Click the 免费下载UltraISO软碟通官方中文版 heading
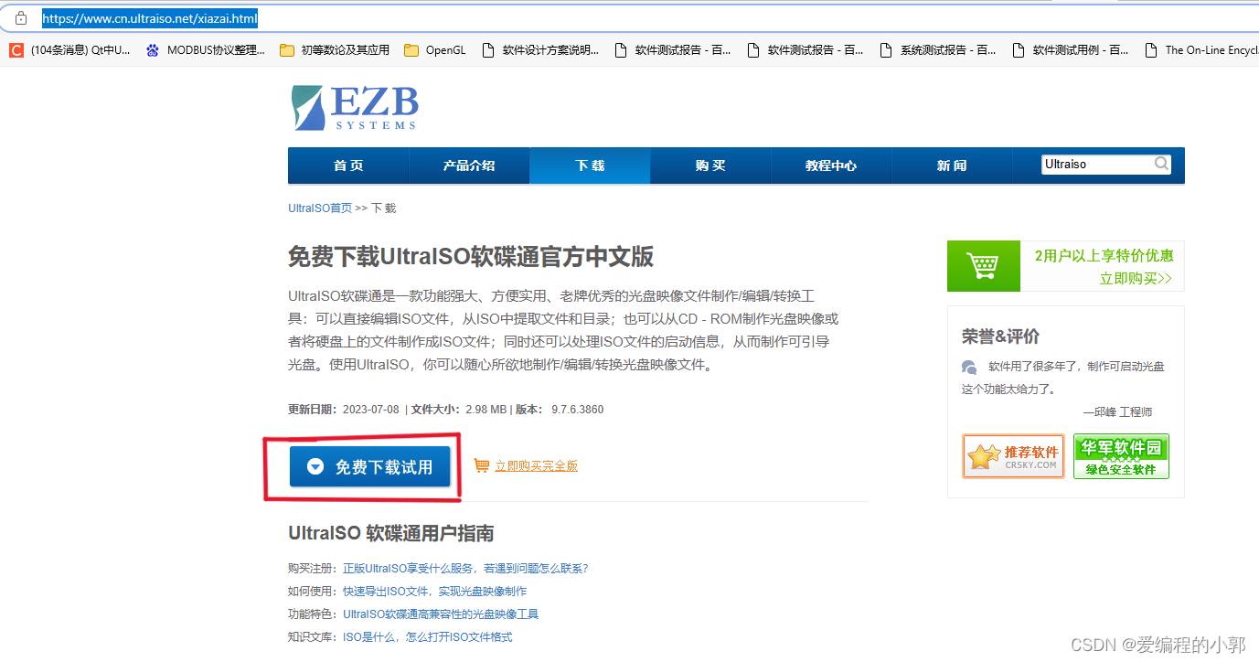Viewport: 1259px width, 662px height. (x=471, y=257)
